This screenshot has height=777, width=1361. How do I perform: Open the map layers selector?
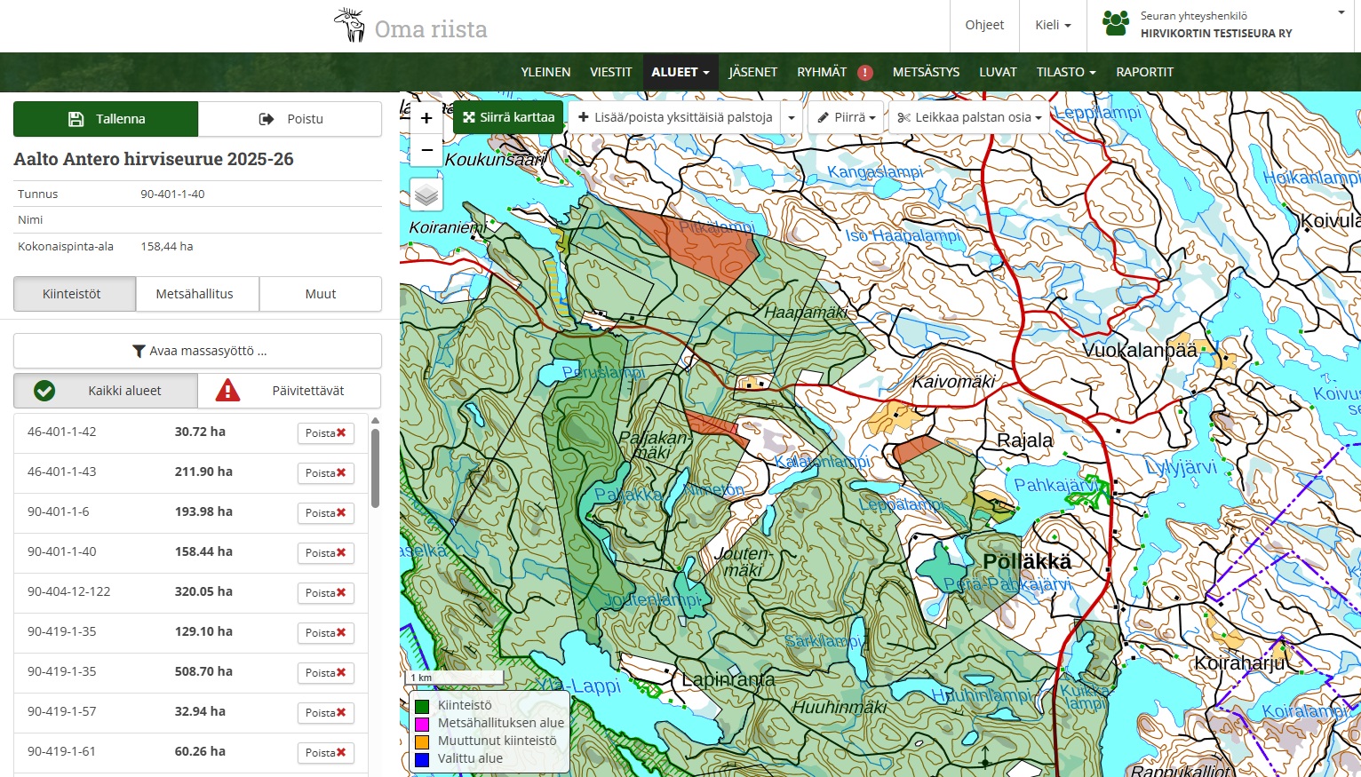tap(426, 194)
